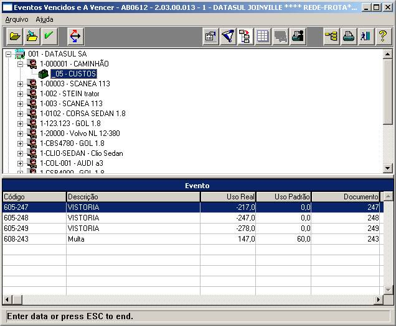Image resolution: width=396 pixels, height=326 pixels.
Task: Select event row 608-243
Action: point(192,239)
